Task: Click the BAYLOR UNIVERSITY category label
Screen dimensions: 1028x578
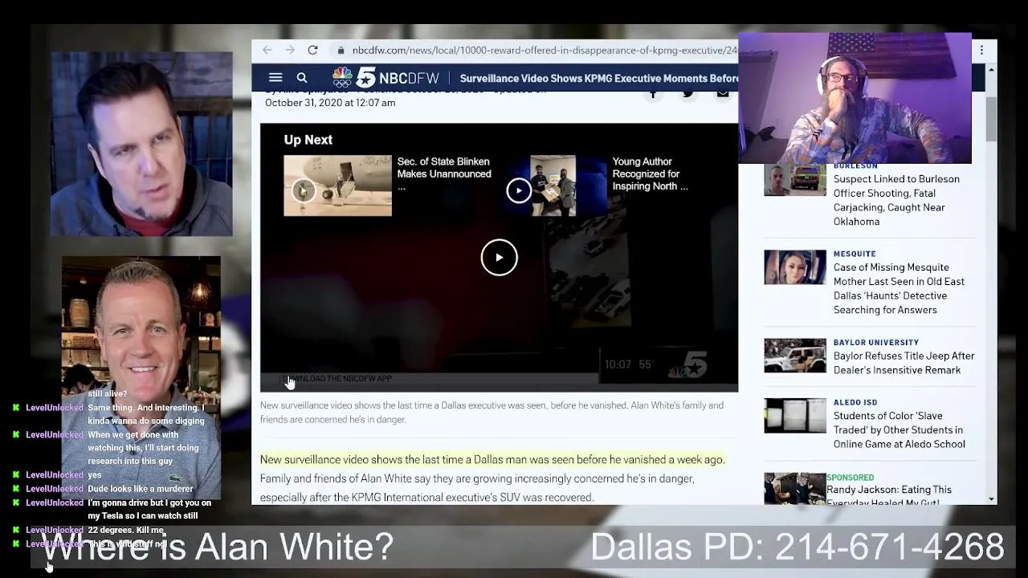Action: click(875, 342)
